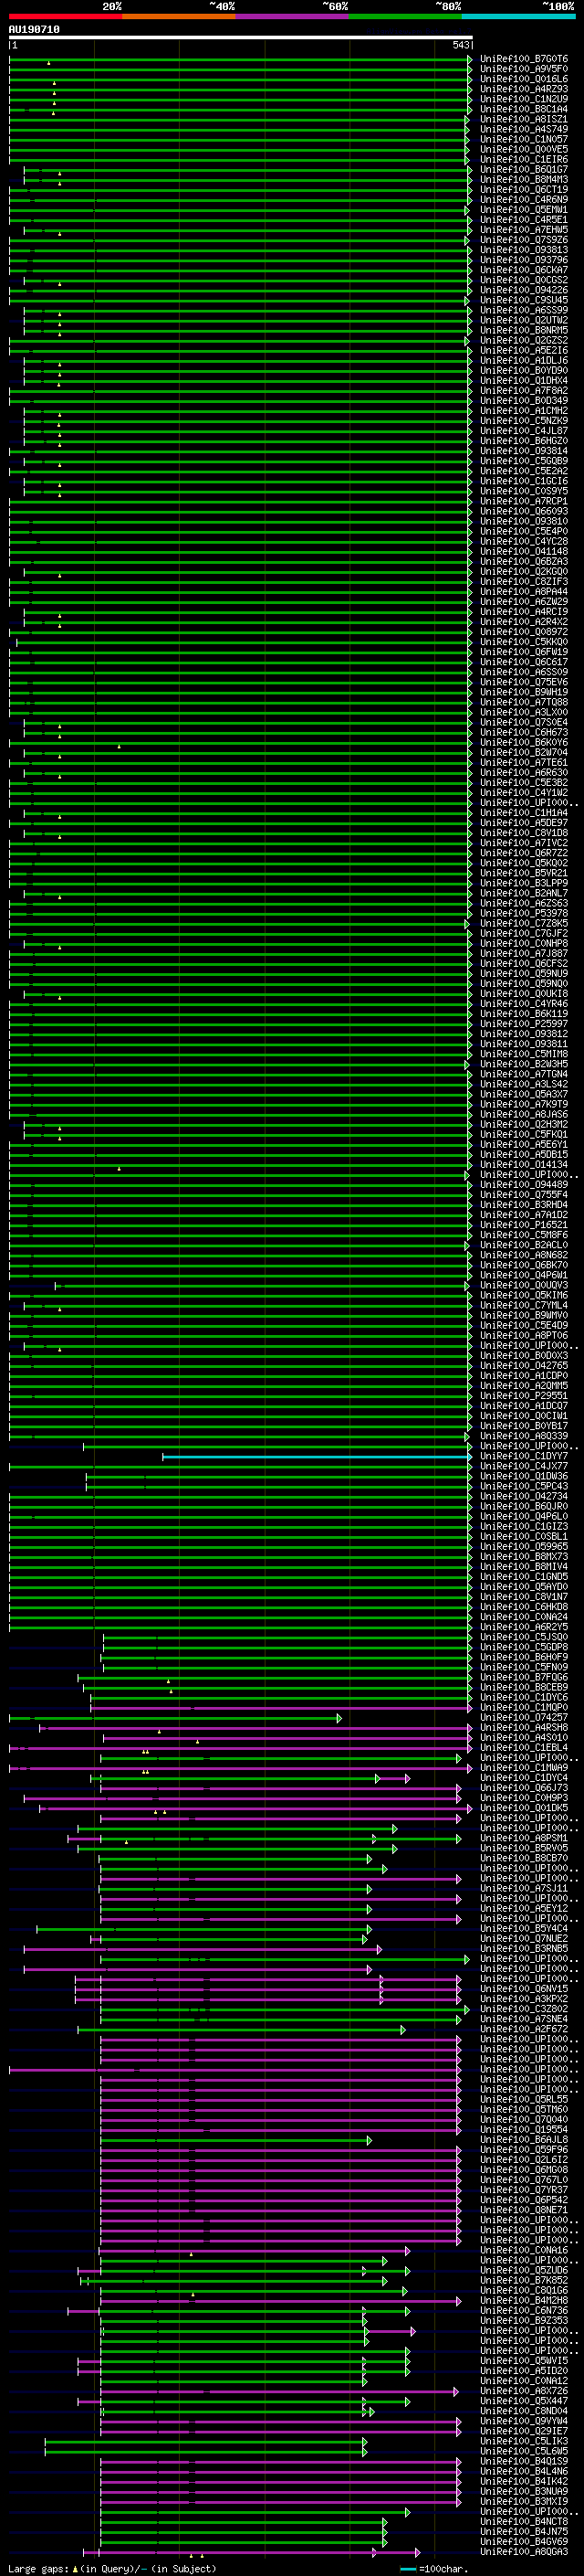Select label UniRef100_A1DLJ6
The image size is (584, 2576).
(x=524, y=361)
